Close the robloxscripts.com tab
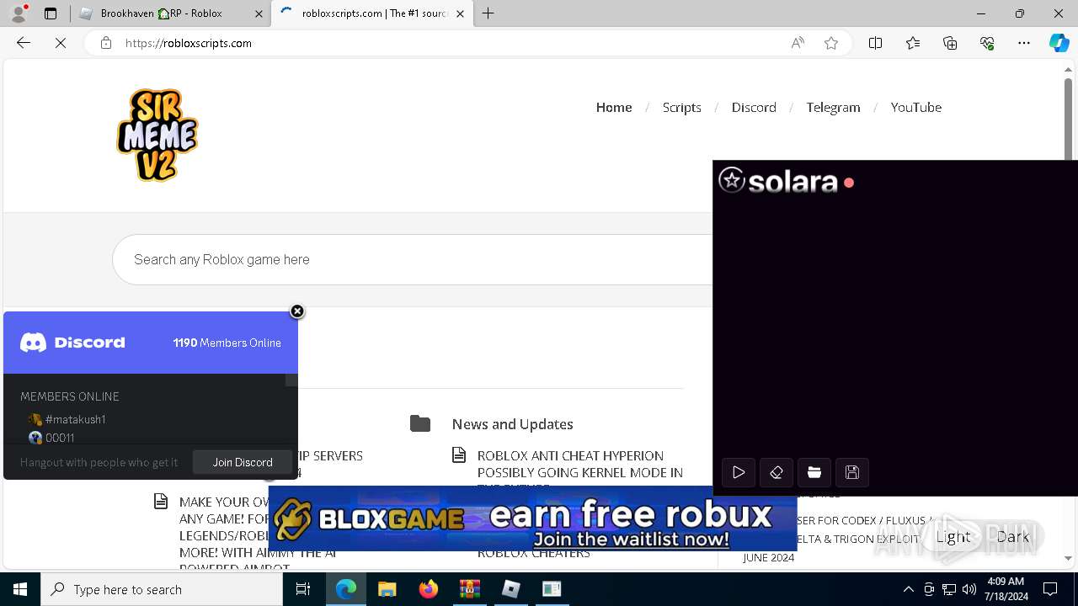Viewport: 1078px width, 606px height. pos(461,13)
